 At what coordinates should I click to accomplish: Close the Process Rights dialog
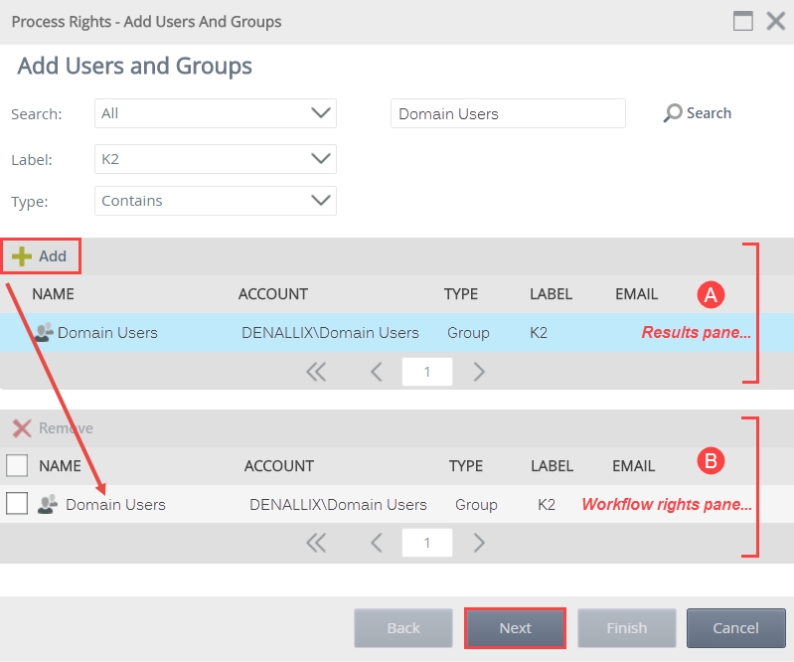(776, 21)
